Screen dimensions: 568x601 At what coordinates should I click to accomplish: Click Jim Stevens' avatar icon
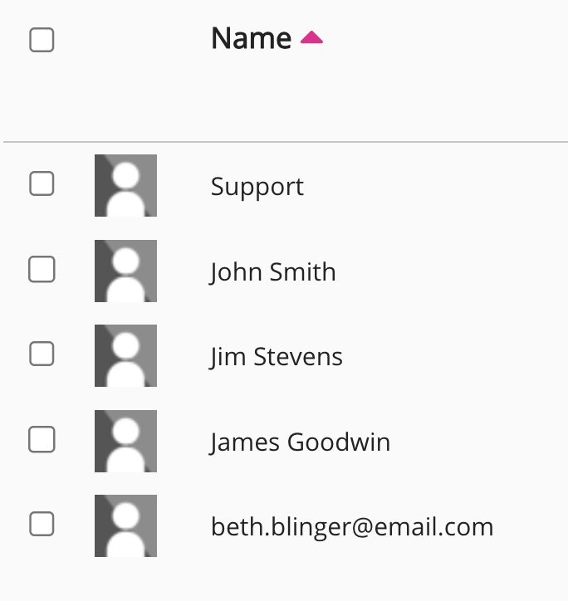(125, 355)
